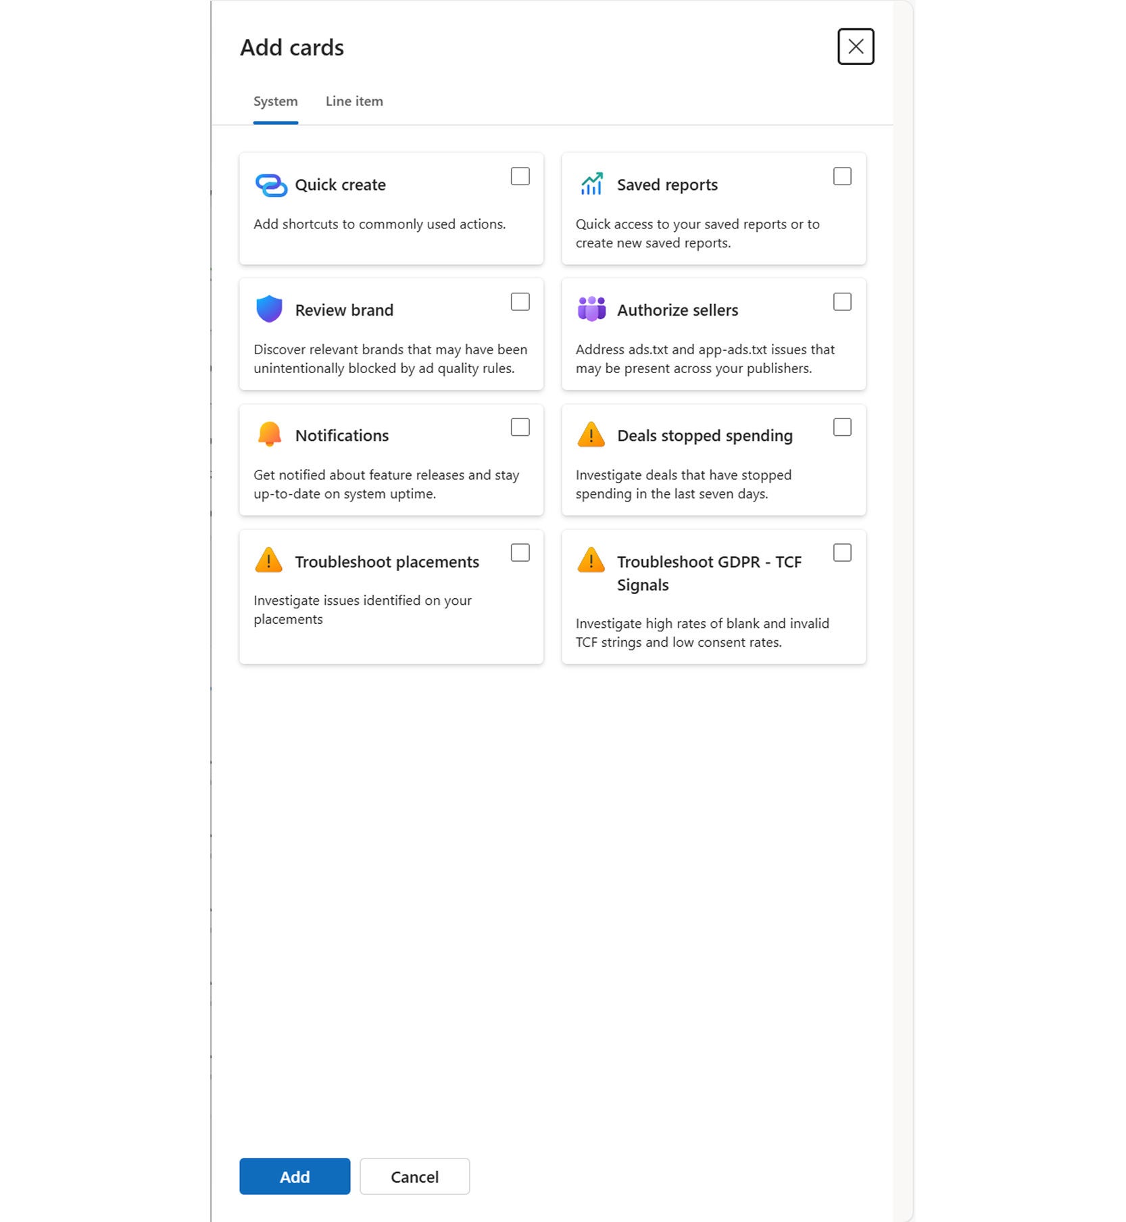Enable the Notifications card checkbox
Screen dimensions: 1126x1222
pyautogui.click(x=520, y=428)
